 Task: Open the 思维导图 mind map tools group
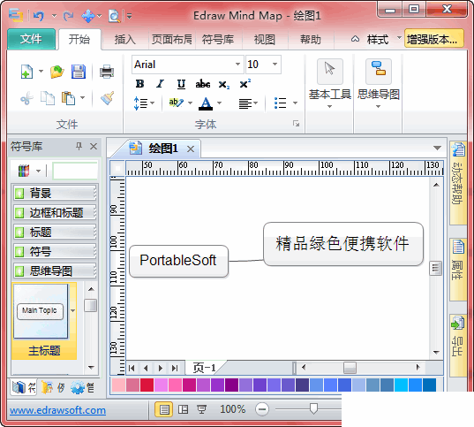(378, 83)
